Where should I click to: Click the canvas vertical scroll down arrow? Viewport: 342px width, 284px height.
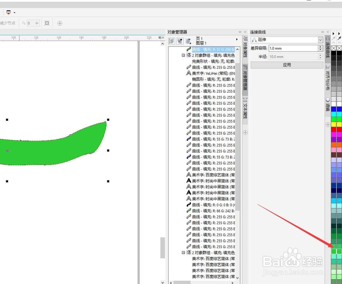(x=162, y=282)
